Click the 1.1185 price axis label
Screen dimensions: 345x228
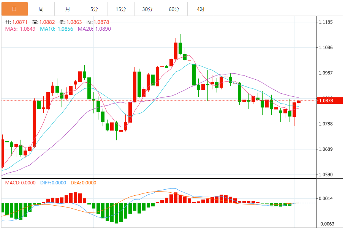pyautogui.click(x=326, y=22)
